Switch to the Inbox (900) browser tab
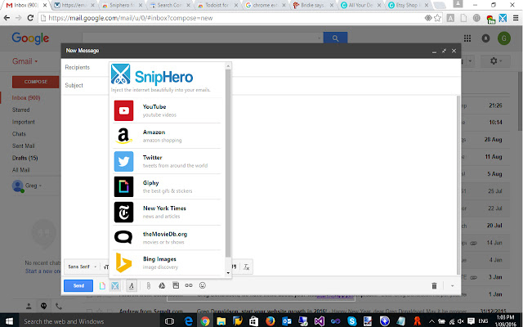 tap(26, 5)
